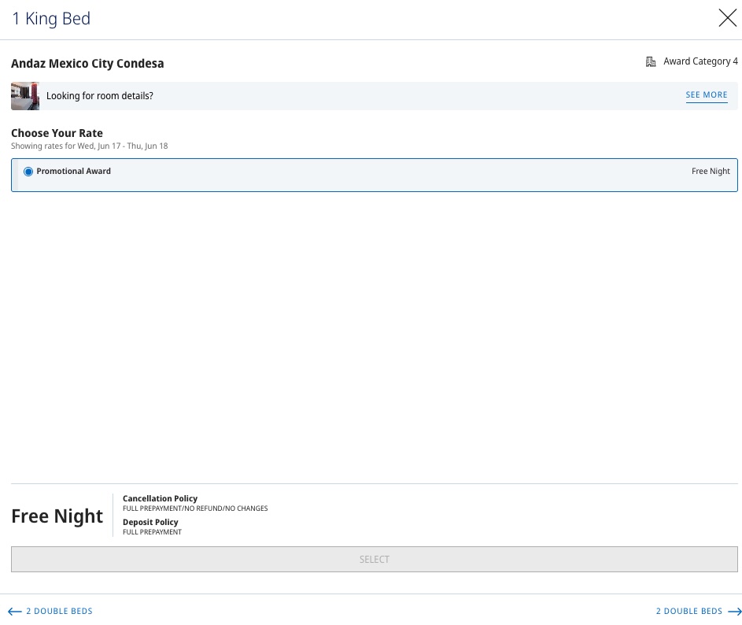
Task: Click the Cancellation Policy heading
Action: point(160,498)
